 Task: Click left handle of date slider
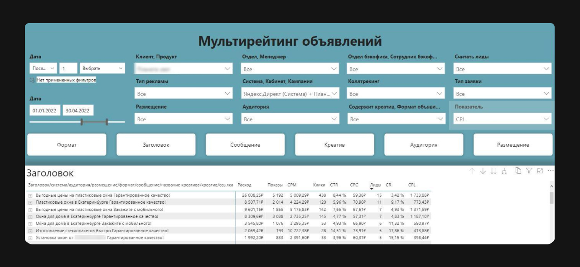coord(82,122)
